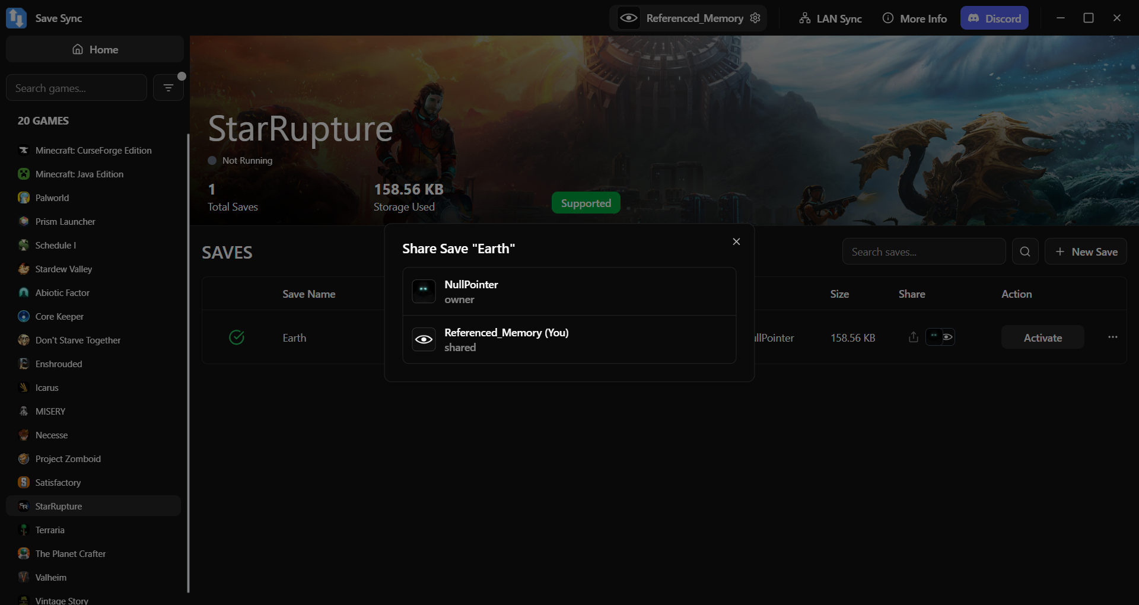Select Stardew Valley in the games list
The image size is (1139, 605).
[x=93, y=269]
